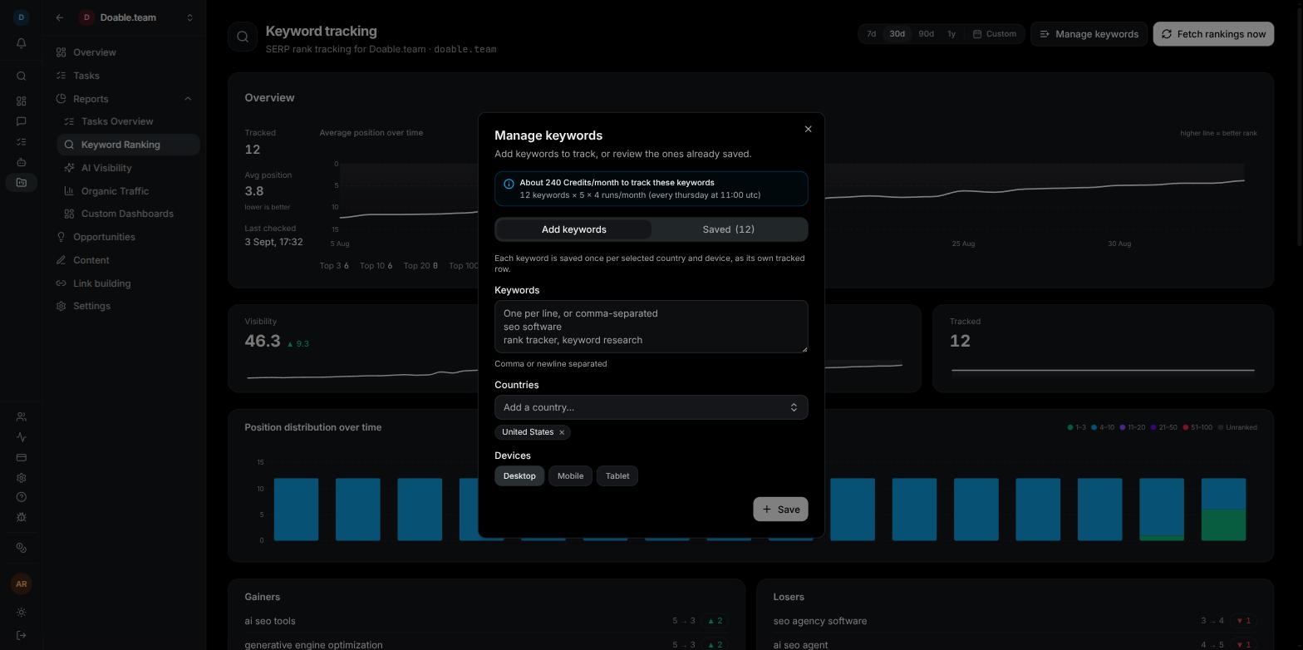Open the Add a country dropdown
This screenshot has width=1303, height=650.
pos(651,407)
